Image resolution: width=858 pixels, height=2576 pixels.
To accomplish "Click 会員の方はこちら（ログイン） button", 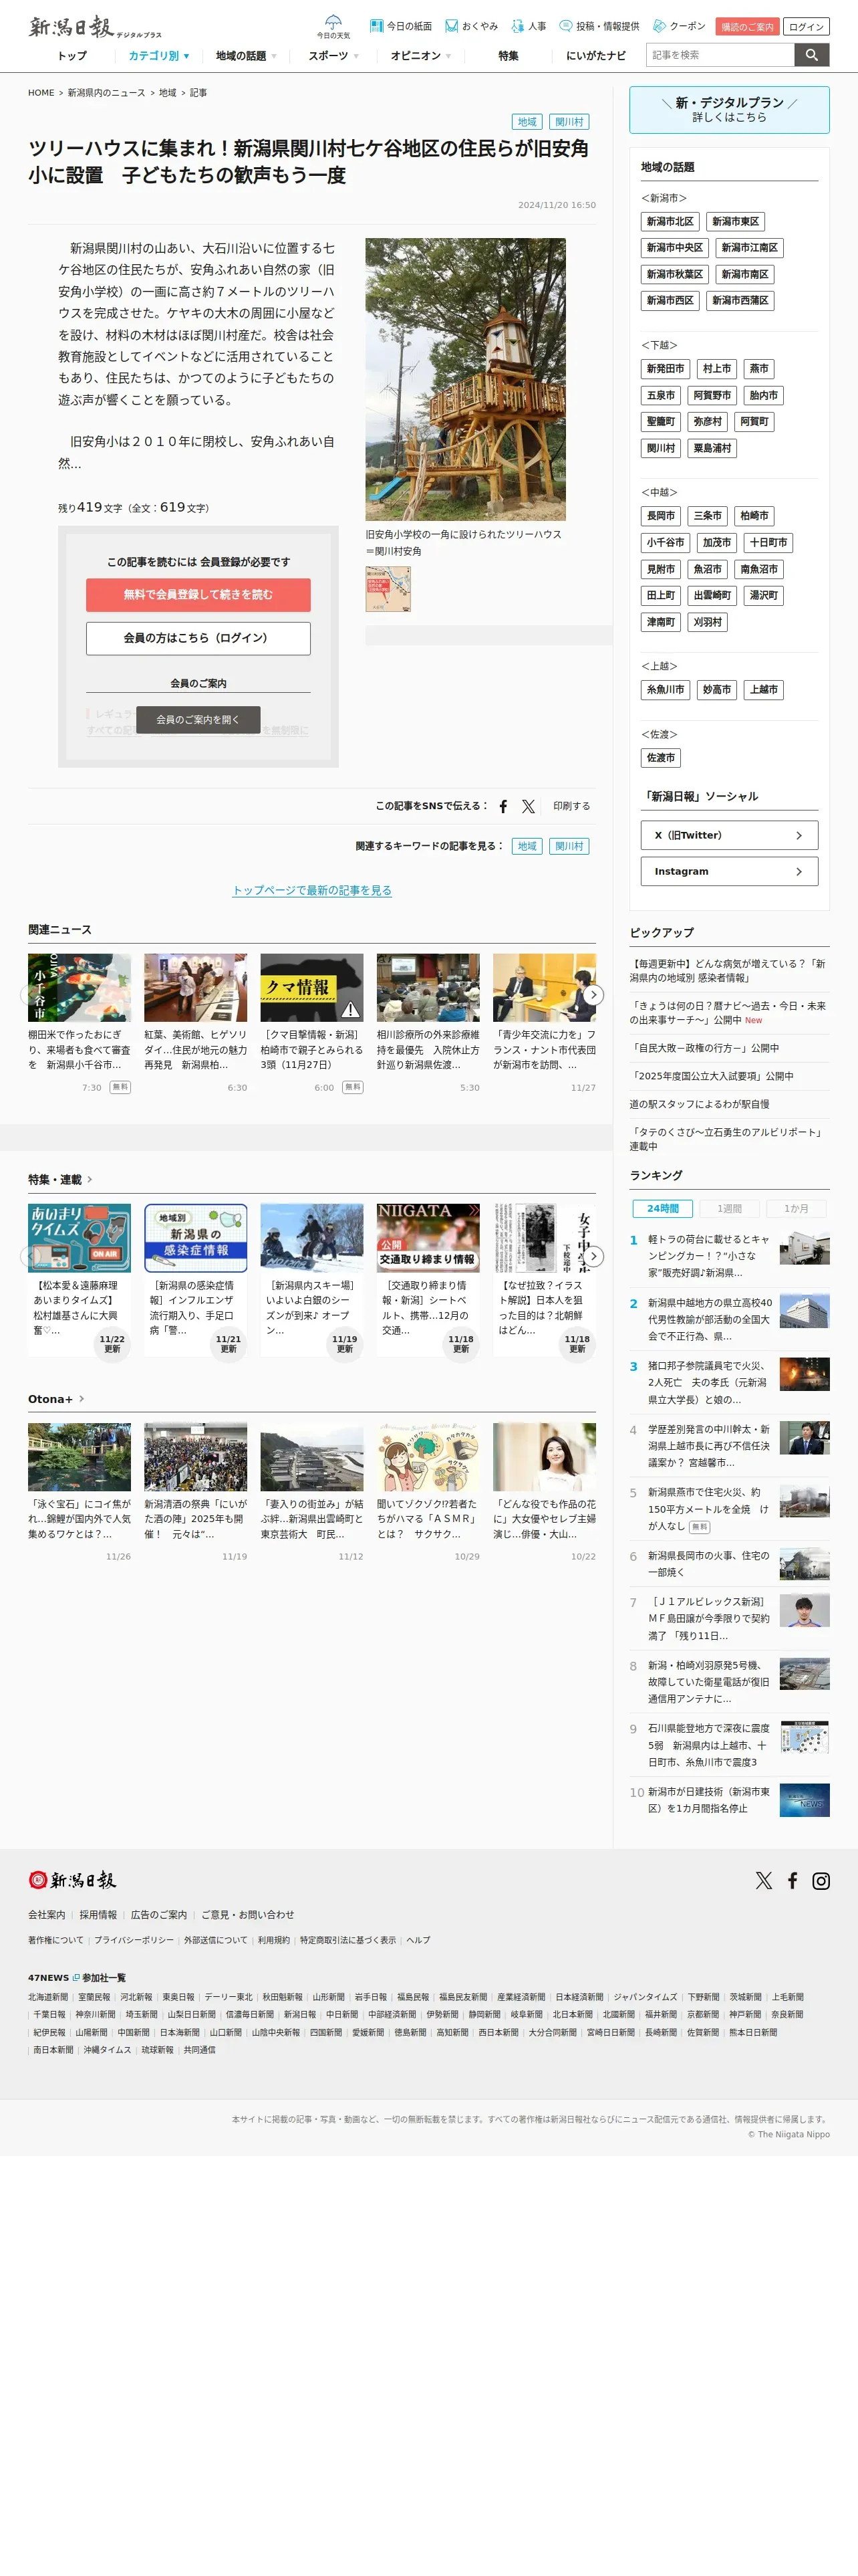I will pyautogui.click(x=198, y=638).
